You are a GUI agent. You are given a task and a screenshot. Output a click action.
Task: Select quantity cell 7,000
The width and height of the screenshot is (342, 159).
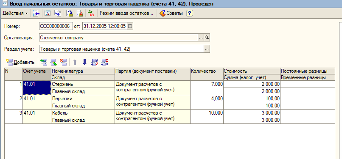(207, 88)
